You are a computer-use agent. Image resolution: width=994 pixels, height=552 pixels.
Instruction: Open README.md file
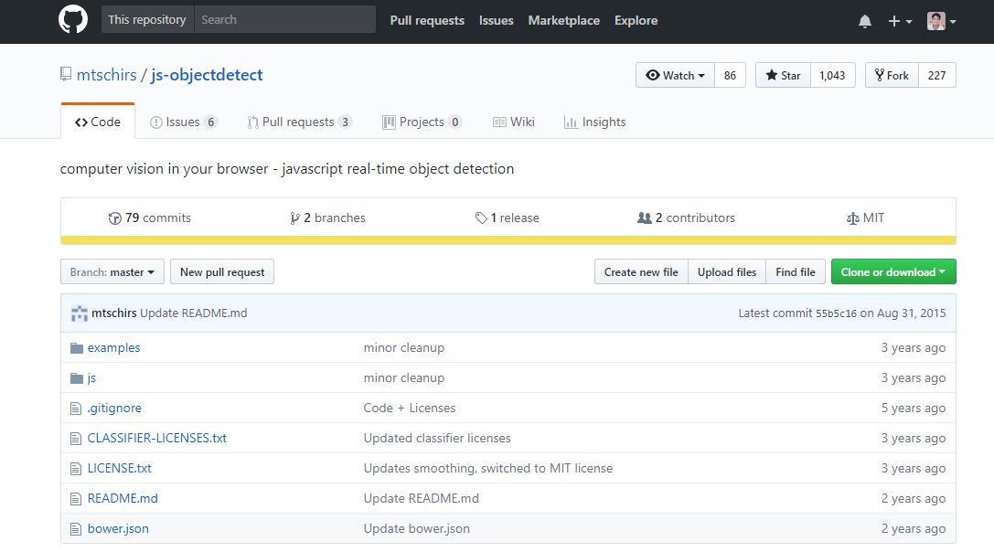coord(123,499)
